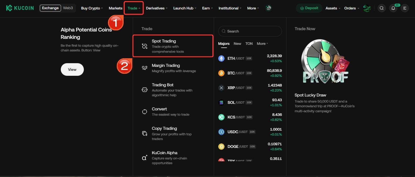415x177 pixels.
Task: Open the gift rewards icon
Action: (268, 8)
